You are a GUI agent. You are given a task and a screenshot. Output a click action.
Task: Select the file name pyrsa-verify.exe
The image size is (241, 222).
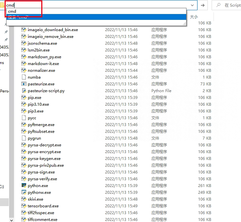pos(42,179)
